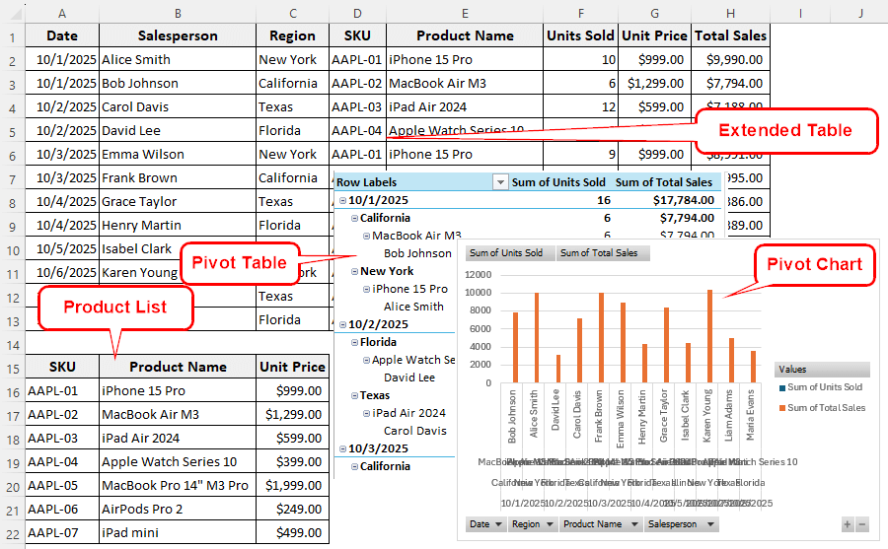Select the blue Sum of Units Sold legend swatch

[x=781, y=387]
